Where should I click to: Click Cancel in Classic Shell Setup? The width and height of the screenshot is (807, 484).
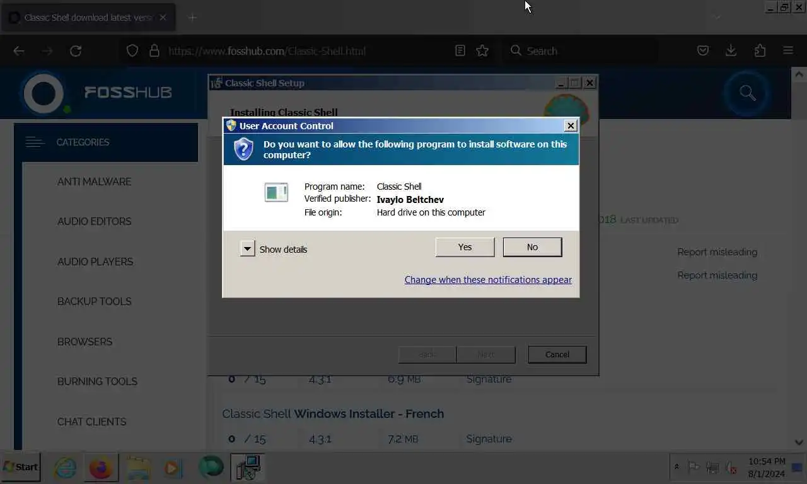coord(557,354)
